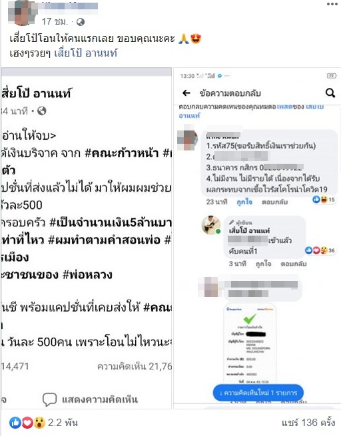341x436 pixels.
Task: Open the three-dot post options menu
Action: click(332, 4)
